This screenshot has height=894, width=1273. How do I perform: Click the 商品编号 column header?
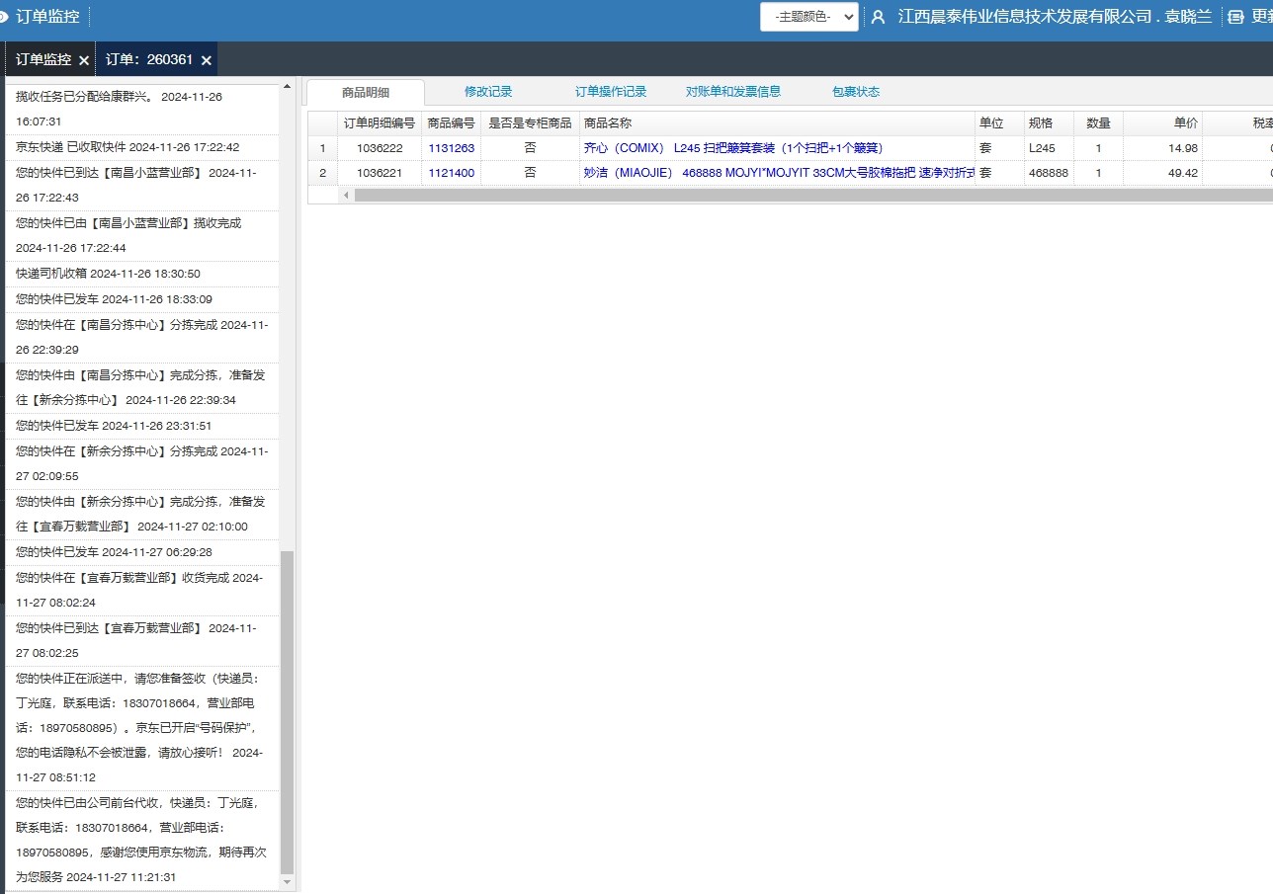coord(452,123)
